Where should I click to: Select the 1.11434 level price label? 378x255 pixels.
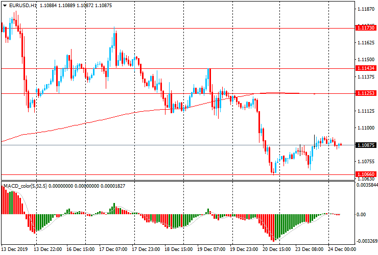tap(366, 68)
